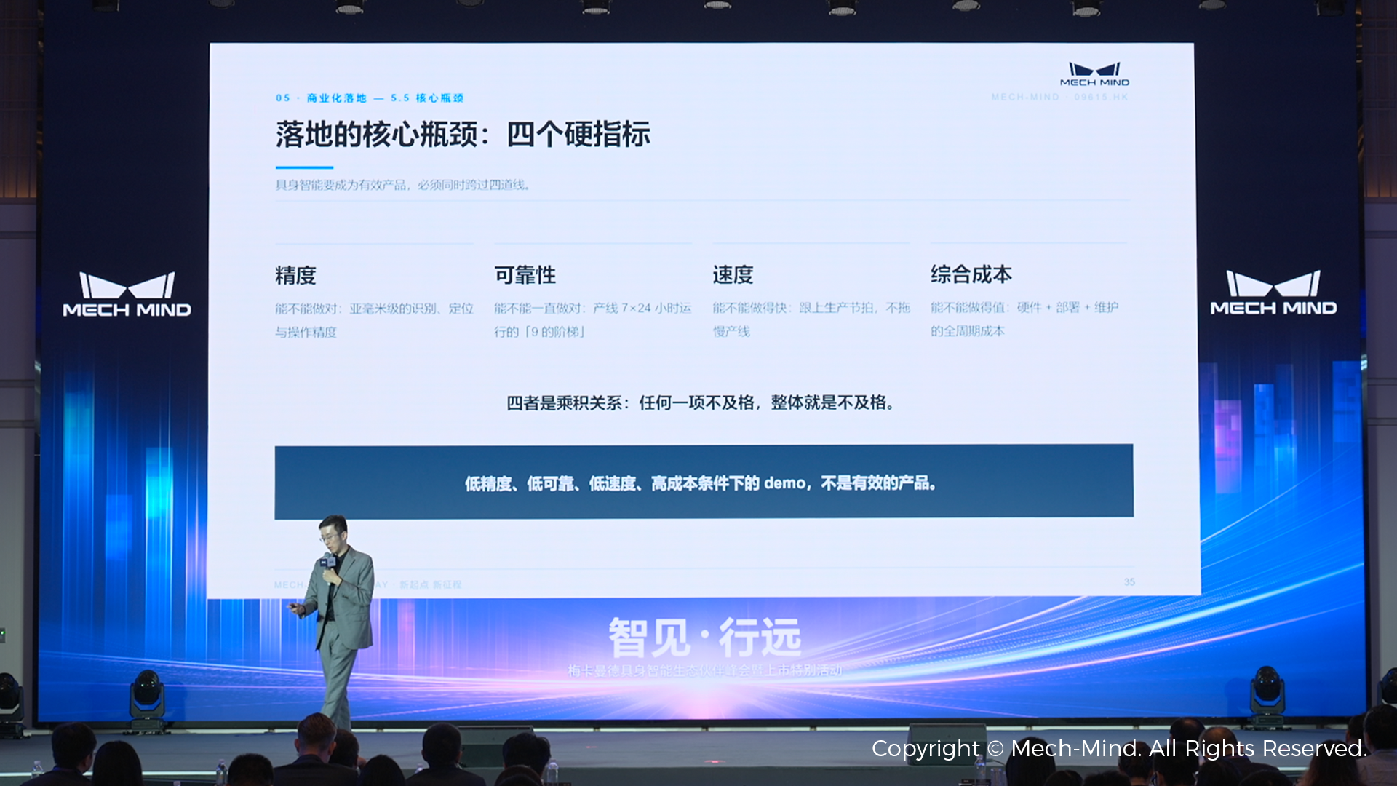1397x786 pixels.
Task: Click the 速度 heading
Action: click(x=733, y=275)
